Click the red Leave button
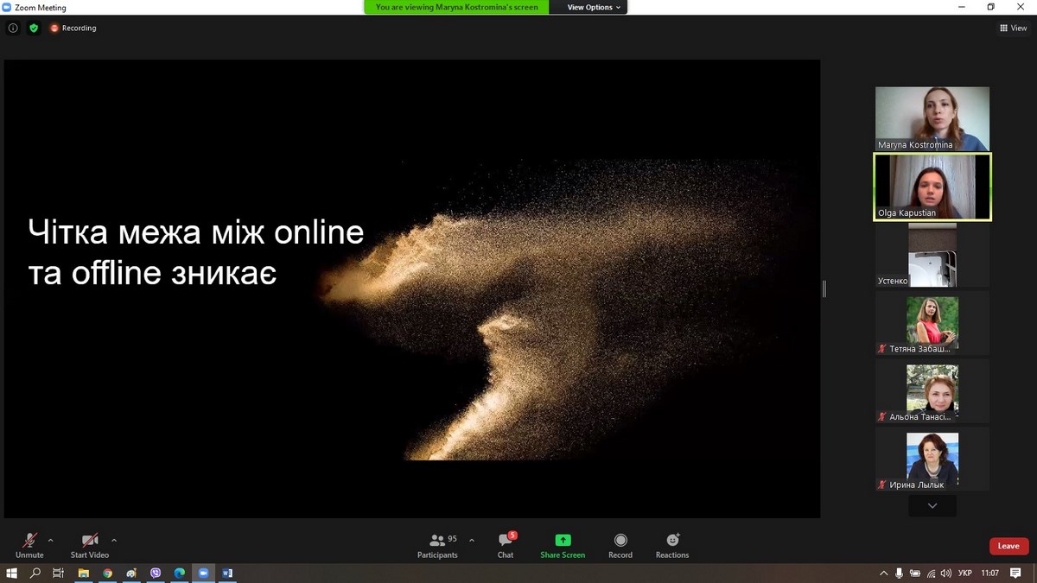This screenshot has height=583, width=1037. pos(1008,546)
